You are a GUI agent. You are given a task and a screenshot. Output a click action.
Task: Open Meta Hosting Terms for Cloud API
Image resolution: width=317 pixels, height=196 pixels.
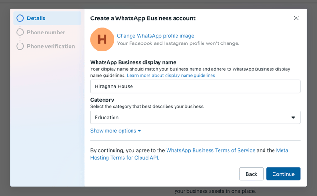pyautogui.click(x=124, y=158)
